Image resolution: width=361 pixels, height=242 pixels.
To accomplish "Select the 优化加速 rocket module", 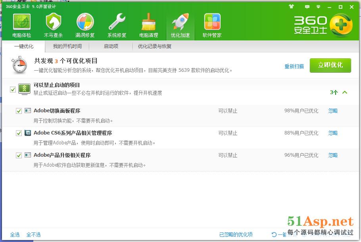I will tap(180, 26).
